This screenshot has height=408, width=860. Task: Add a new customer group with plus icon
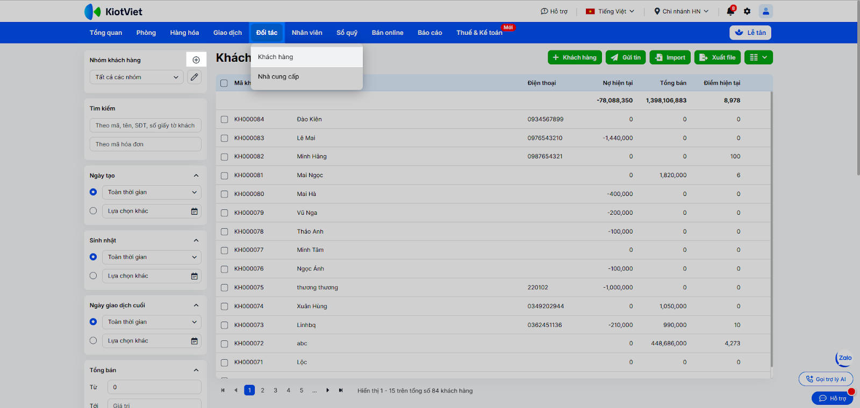[196, 60]
